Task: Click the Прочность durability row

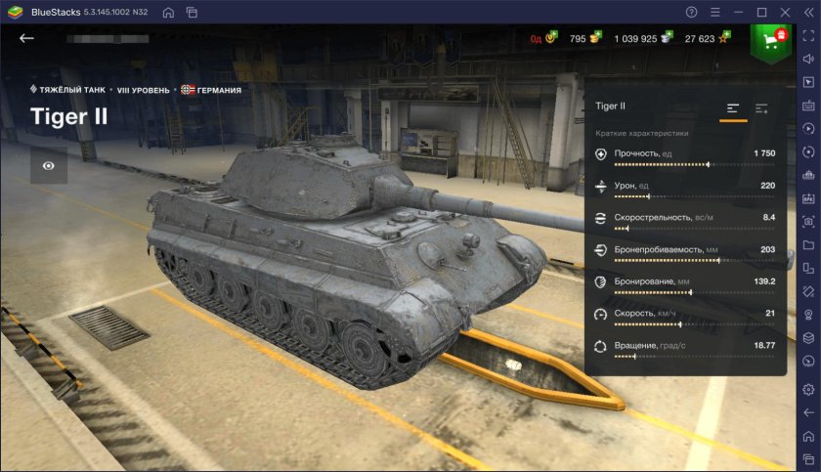Action: 684,156
